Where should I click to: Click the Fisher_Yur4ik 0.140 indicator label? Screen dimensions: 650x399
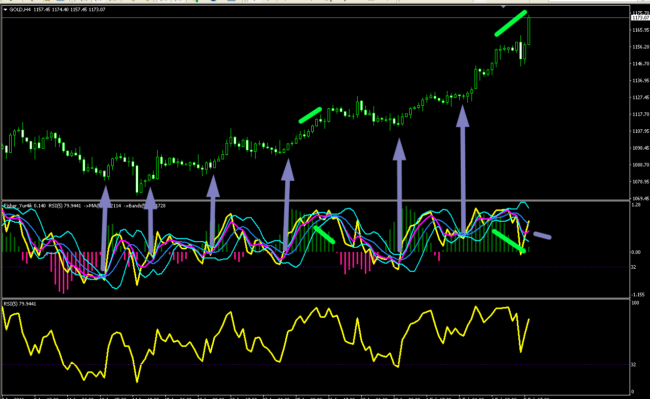(24, 205)
